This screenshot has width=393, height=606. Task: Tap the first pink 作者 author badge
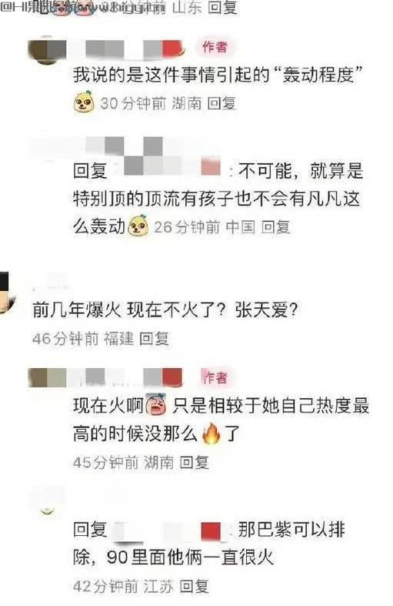[215, 47]
